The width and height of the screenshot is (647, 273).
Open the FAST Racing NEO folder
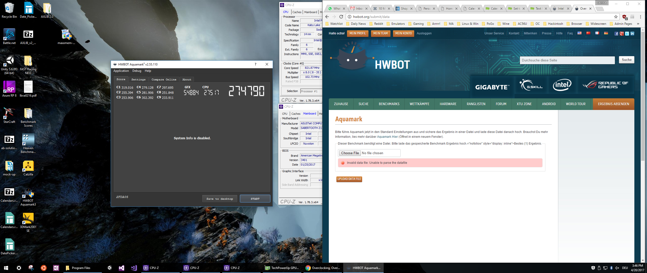28,65
